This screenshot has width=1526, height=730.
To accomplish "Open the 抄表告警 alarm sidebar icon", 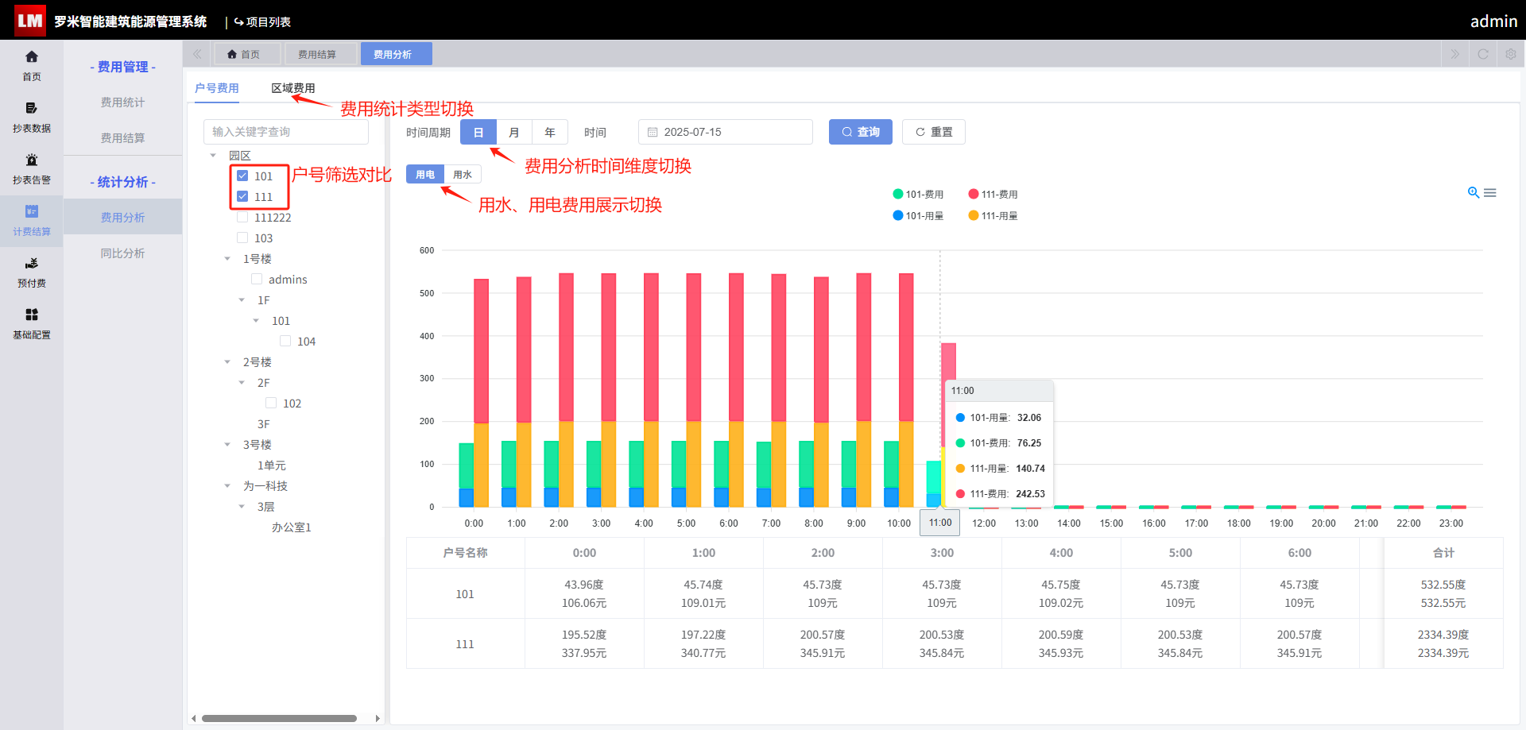I will point(32,168).
